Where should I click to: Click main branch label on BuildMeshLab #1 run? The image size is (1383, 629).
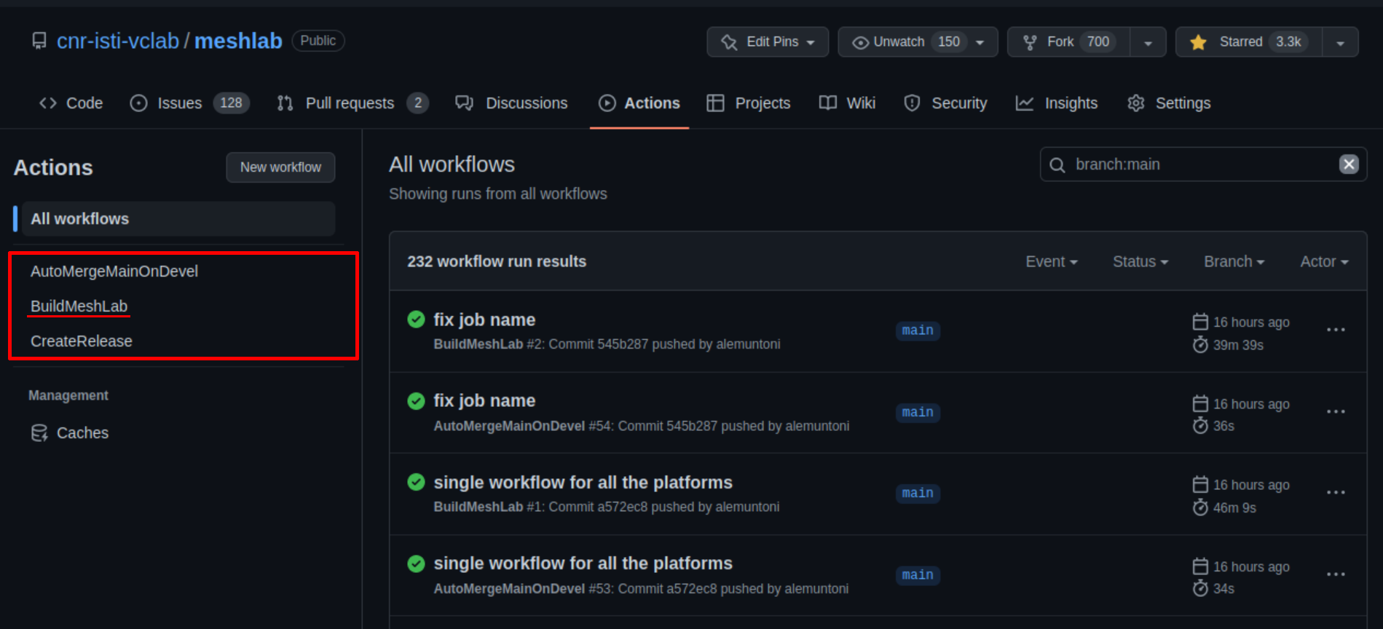(918, 493)
